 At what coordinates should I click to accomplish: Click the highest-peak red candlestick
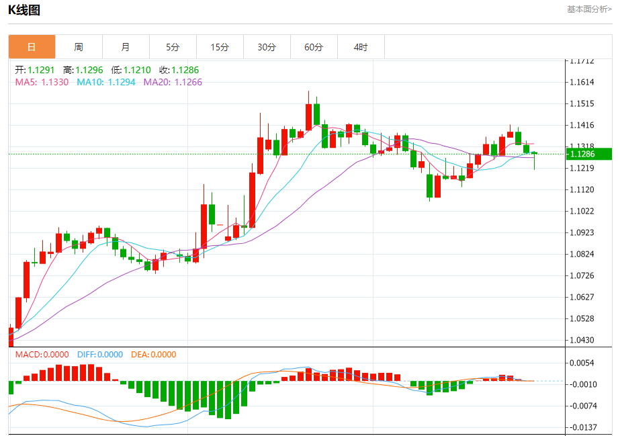tap(308, 110)
